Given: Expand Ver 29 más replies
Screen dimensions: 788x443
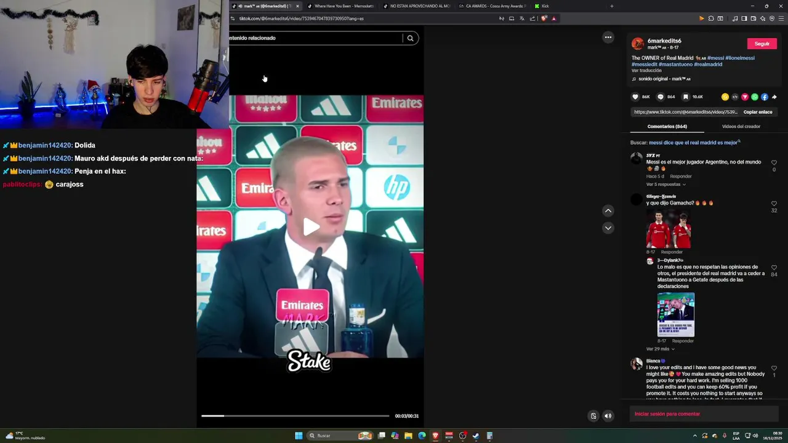Looking at the screenshot, I should [x=660, y=349].
